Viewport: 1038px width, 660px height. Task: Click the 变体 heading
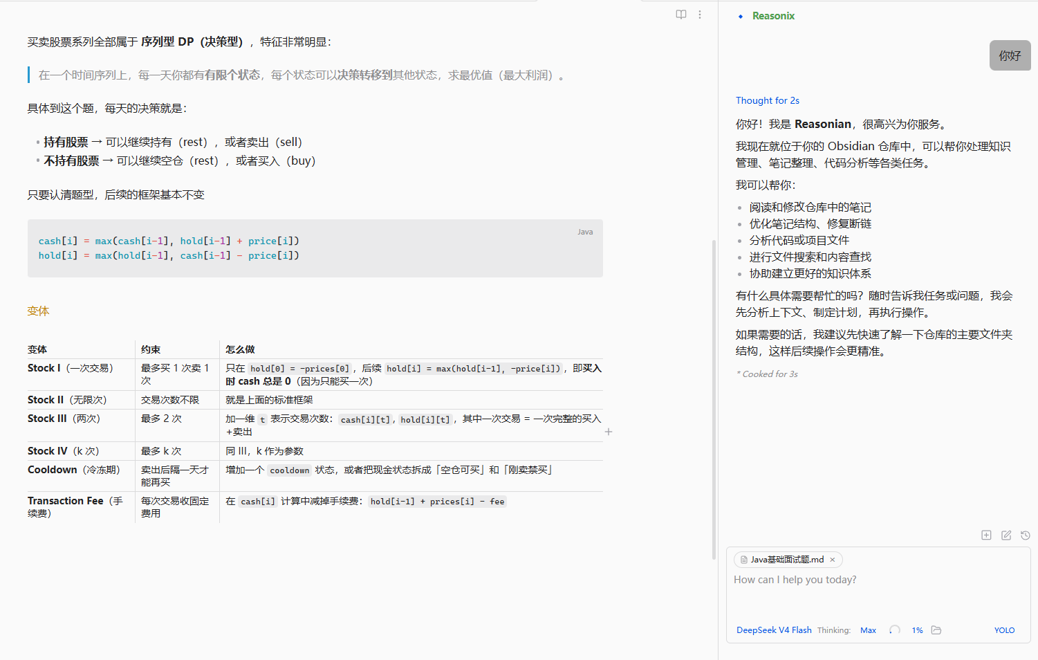tap(39, 311)
